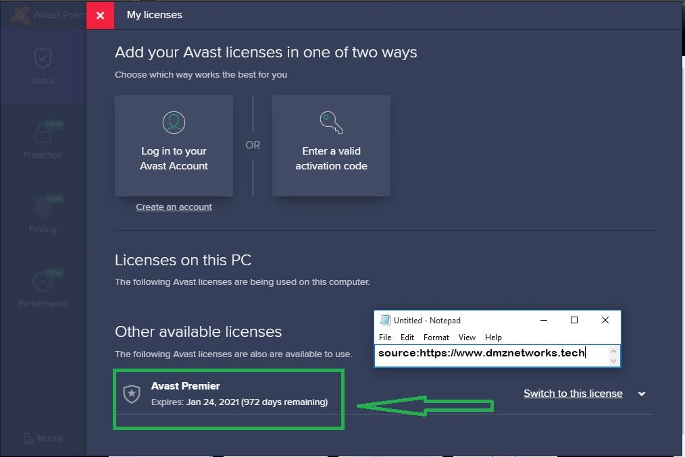Select the Status shield icon in sidebar

point(43,59)
